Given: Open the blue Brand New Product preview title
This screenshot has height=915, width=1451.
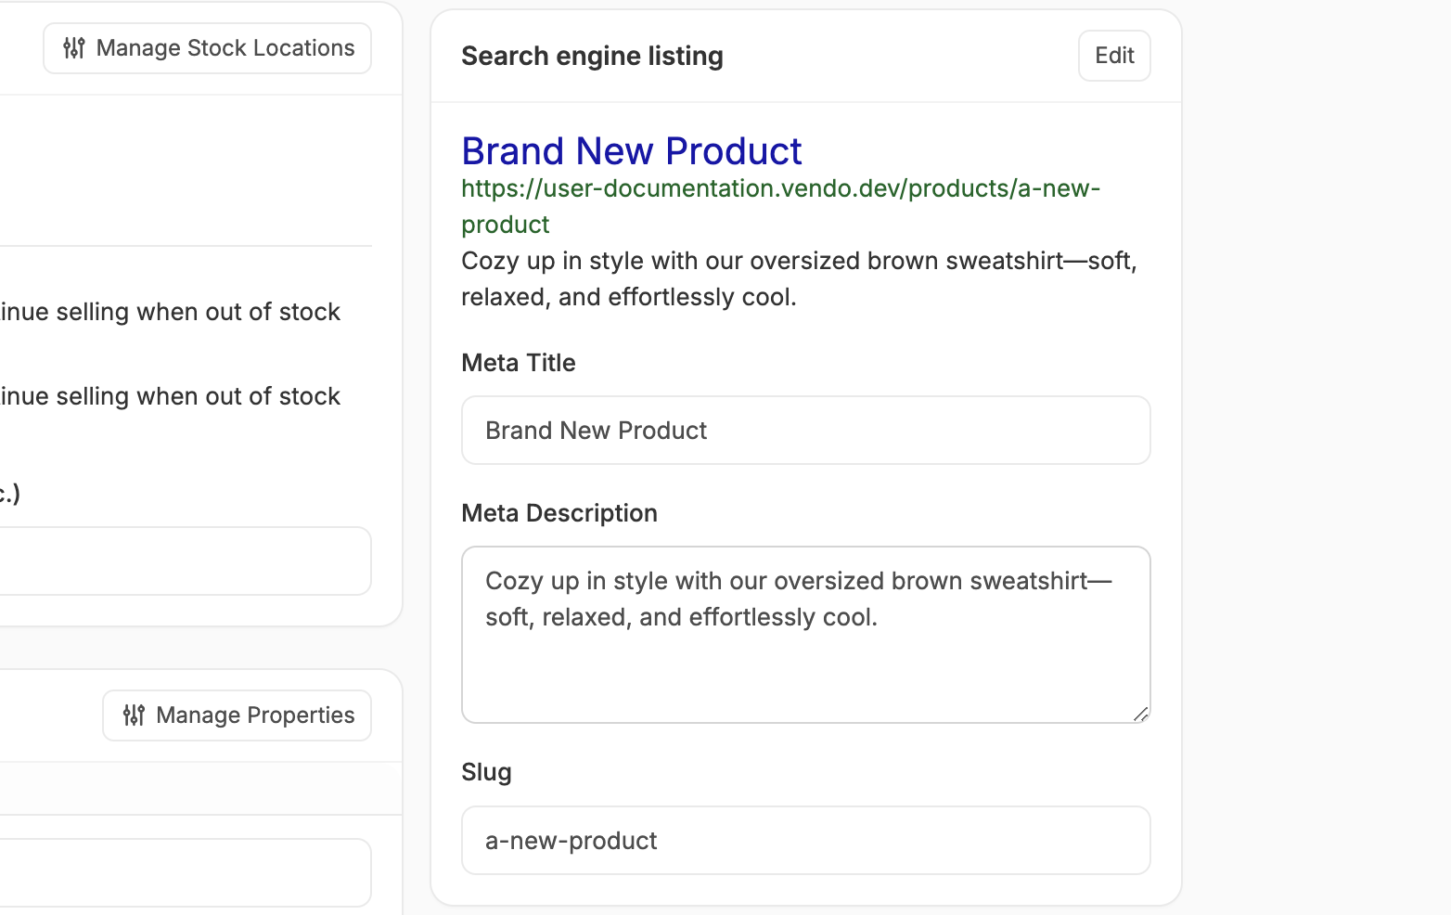Looking at the screenshot, I should [x=631, y=151].
